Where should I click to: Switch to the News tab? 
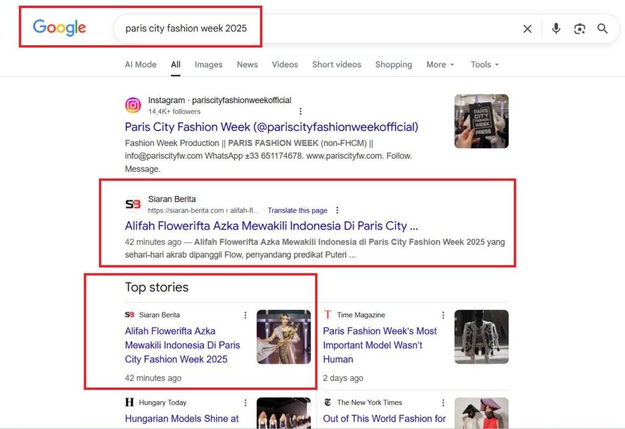pos(247,65)
